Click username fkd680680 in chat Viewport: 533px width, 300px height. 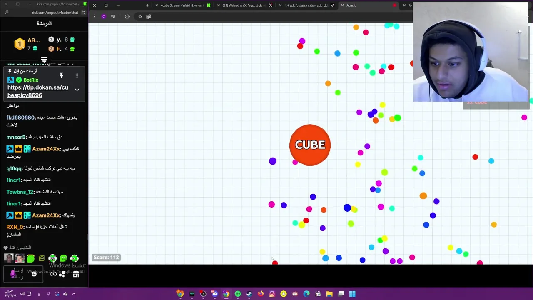click(x=20, y=117)
